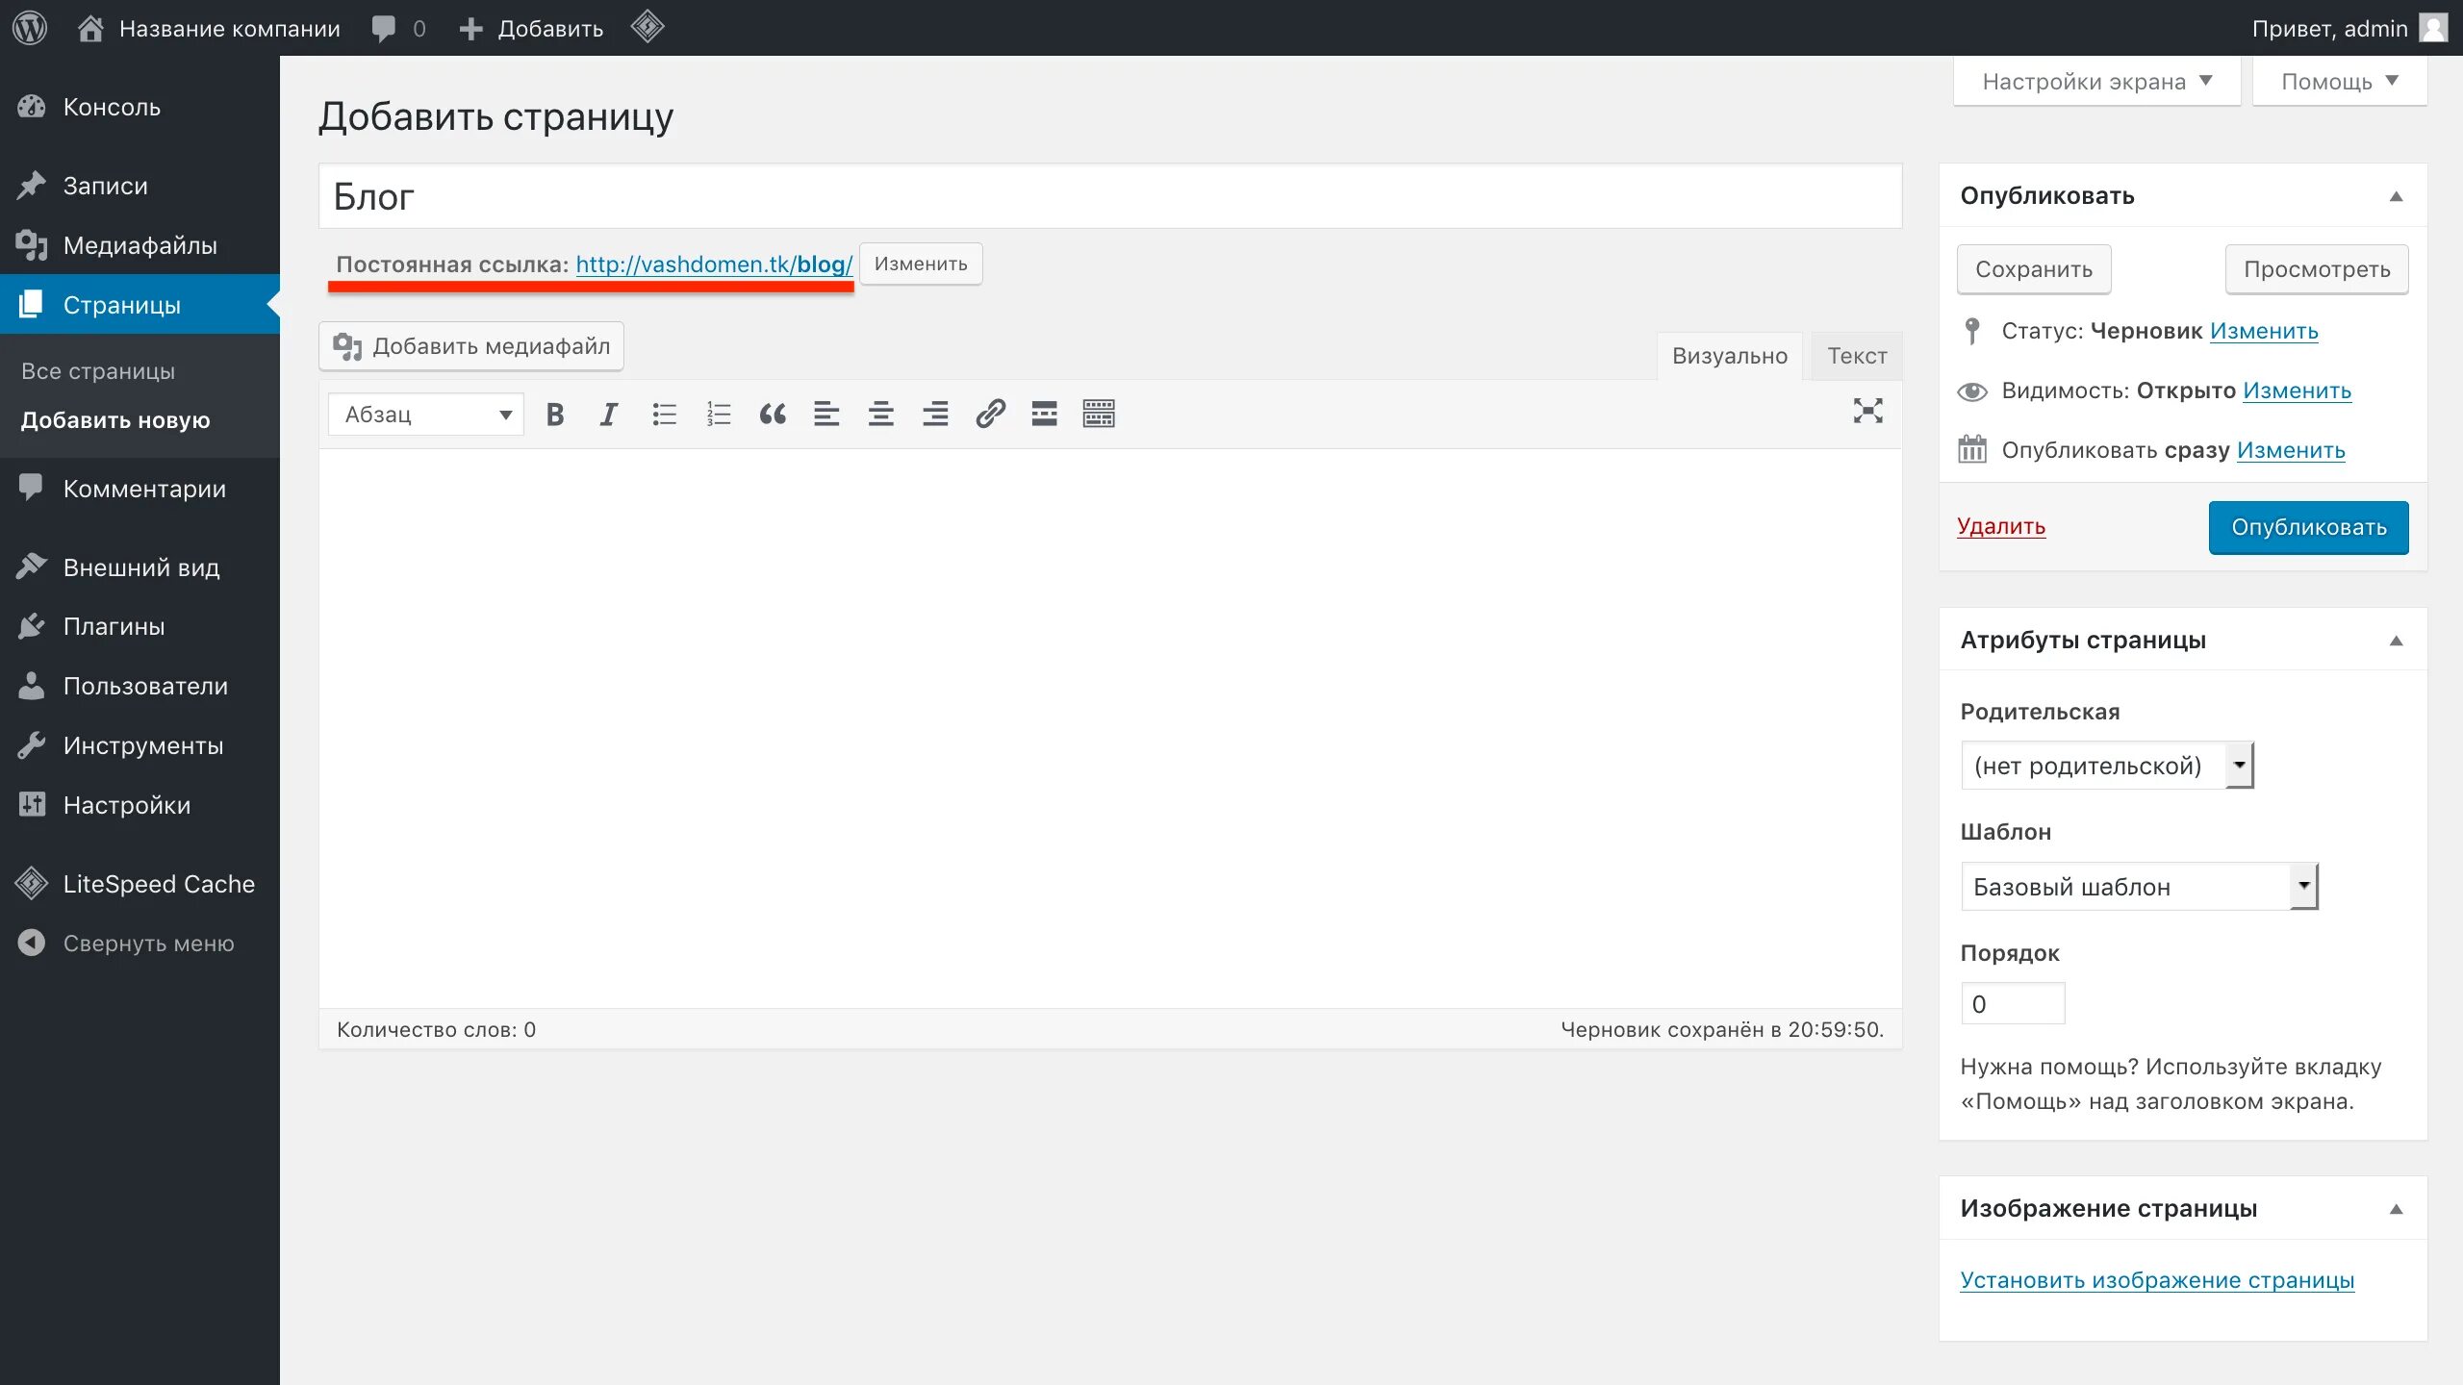The image size is (2463, 1385).
Task: Align text center
Action: pyautogui.click(x=880, y=415)
